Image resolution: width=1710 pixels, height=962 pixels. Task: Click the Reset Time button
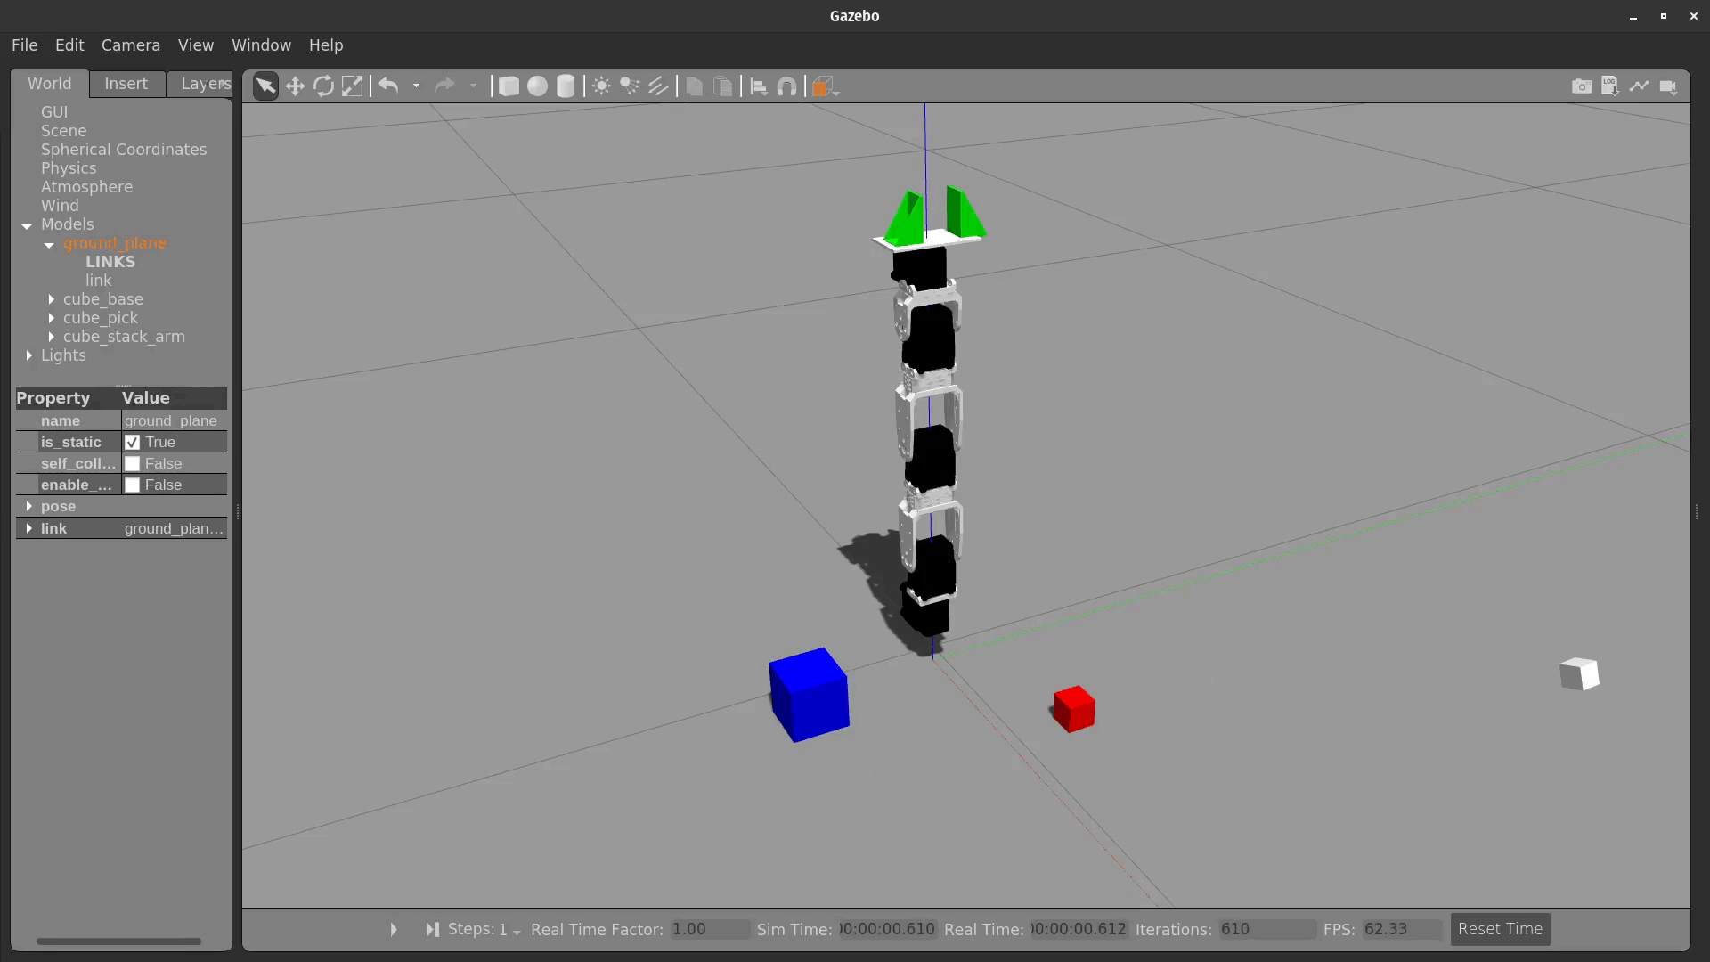click(x=1501, y=928)
